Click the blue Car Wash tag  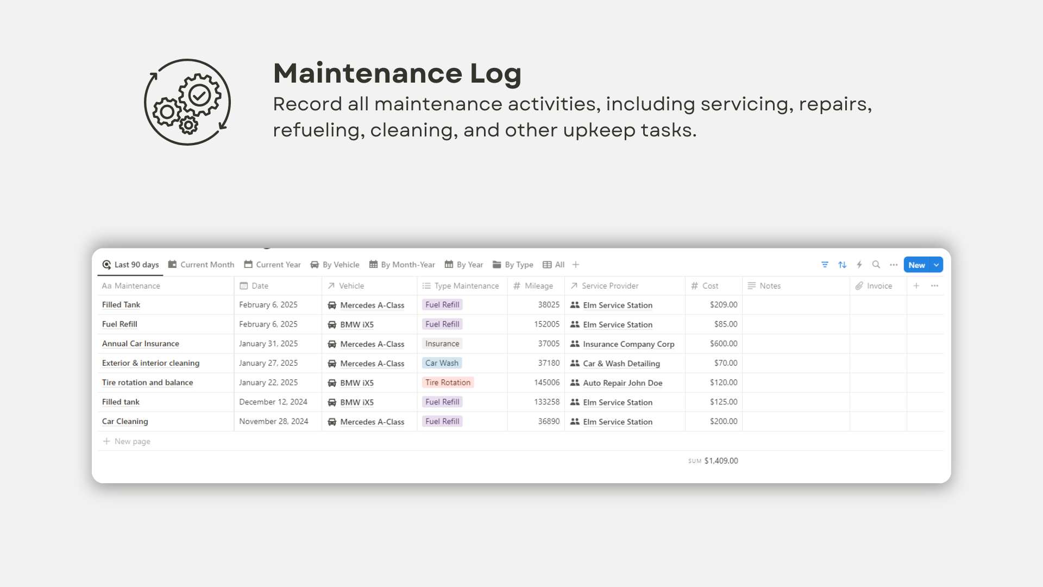442,363
